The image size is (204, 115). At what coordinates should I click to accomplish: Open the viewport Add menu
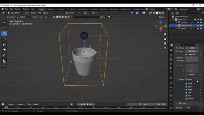tap(39, 13)
